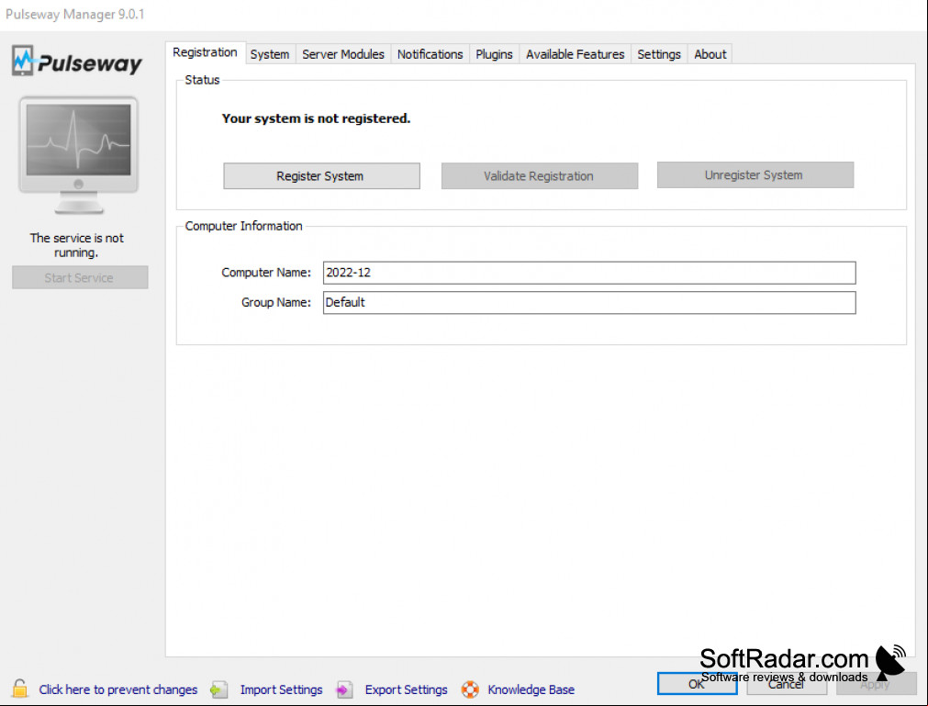
Task: Click the Register System button
Action: 321,175
